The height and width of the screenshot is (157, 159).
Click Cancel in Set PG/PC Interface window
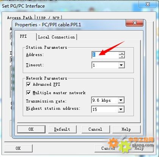[x=108, y=148]
